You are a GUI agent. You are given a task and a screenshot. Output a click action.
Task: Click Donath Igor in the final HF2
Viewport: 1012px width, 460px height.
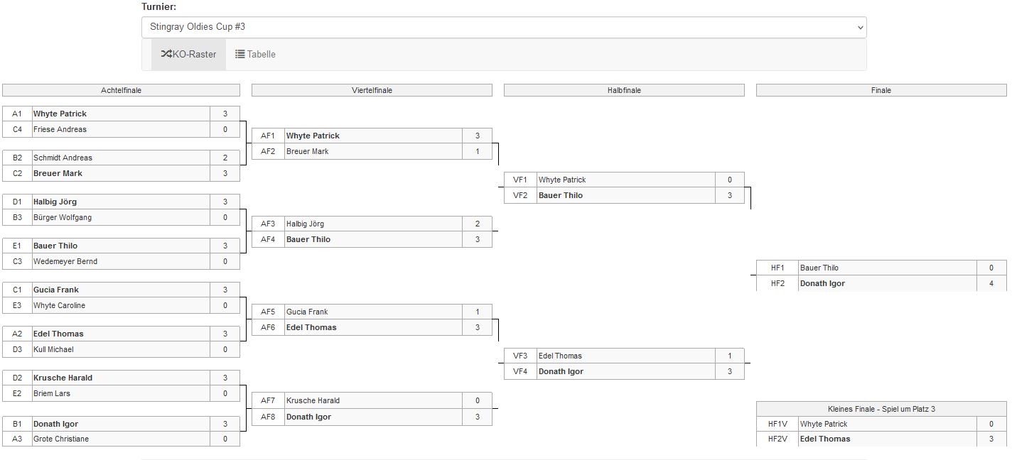tap(822, 283)
